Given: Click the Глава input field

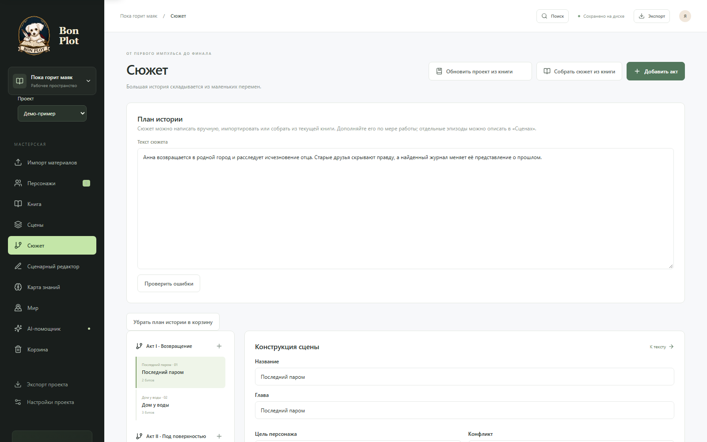Looking at the screenshot, I should 464,410.
